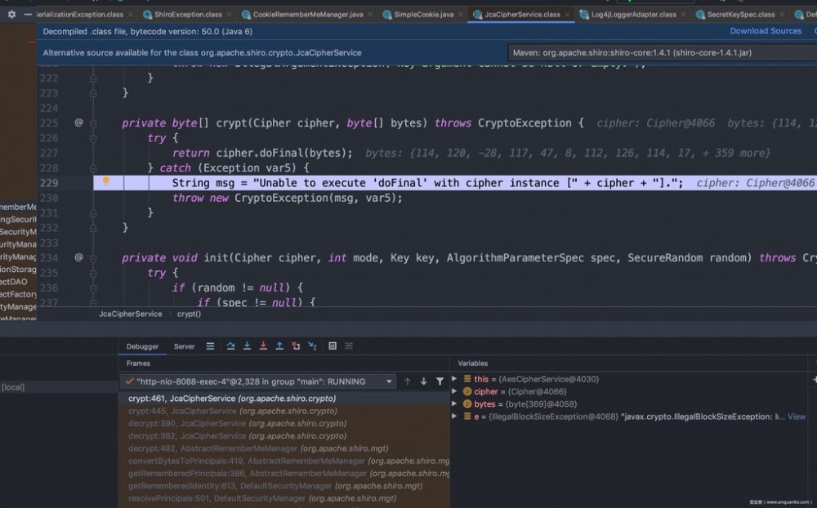The width and height of the screenshot is (817, 508).
Task: Click the Step Out arrow icon
Action: point(279,346)
